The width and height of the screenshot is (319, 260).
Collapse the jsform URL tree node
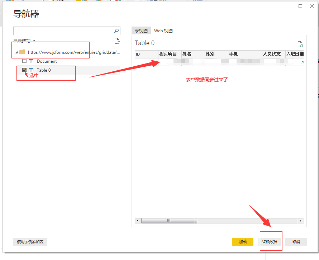pyautogui.click(x=16, y=52)
